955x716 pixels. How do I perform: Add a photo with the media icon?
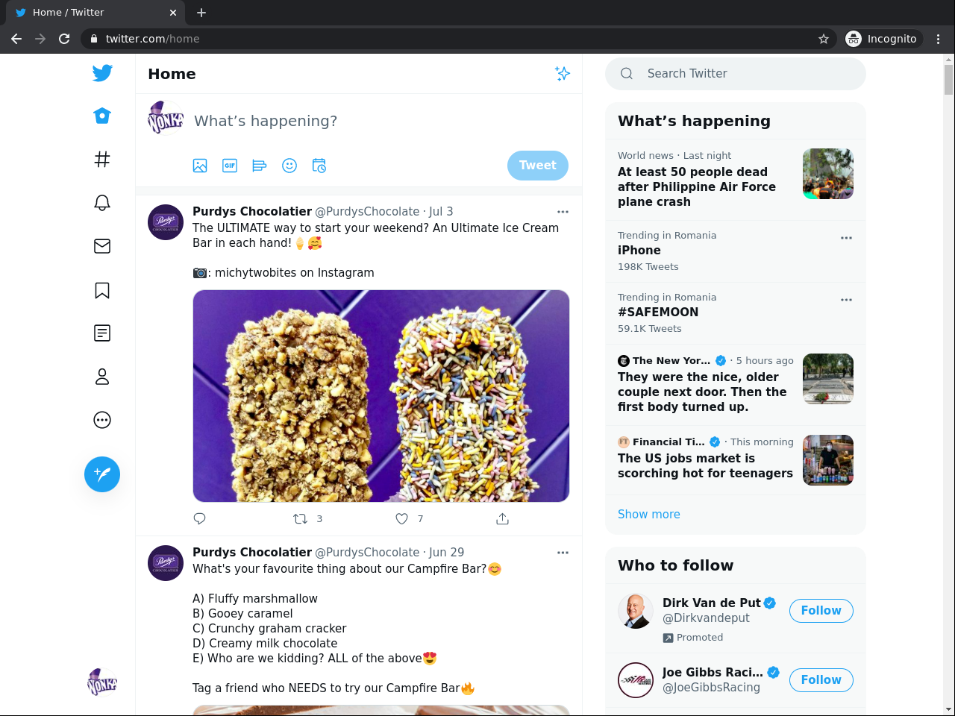(200, 166)
